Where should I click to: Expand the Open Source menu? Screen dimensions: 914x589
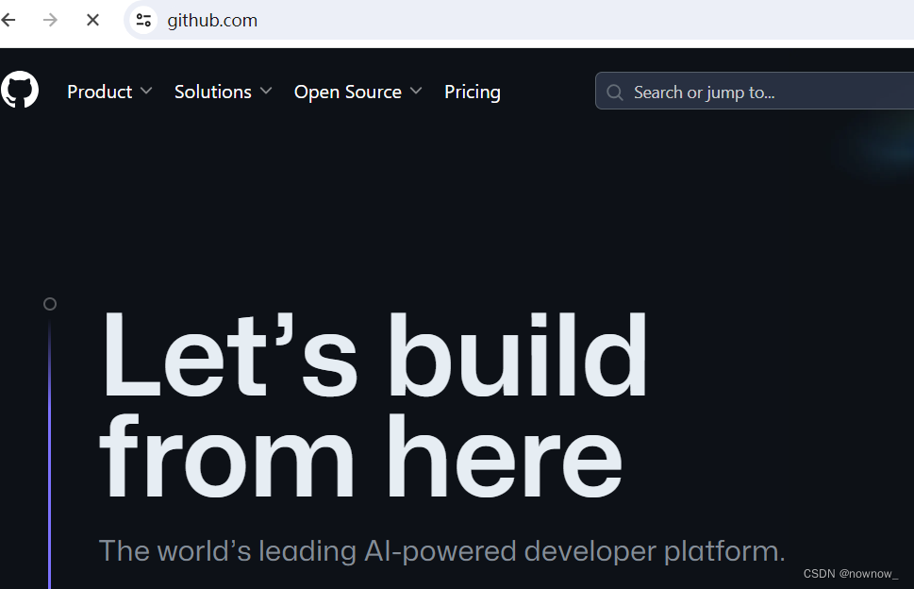[357, 92]
